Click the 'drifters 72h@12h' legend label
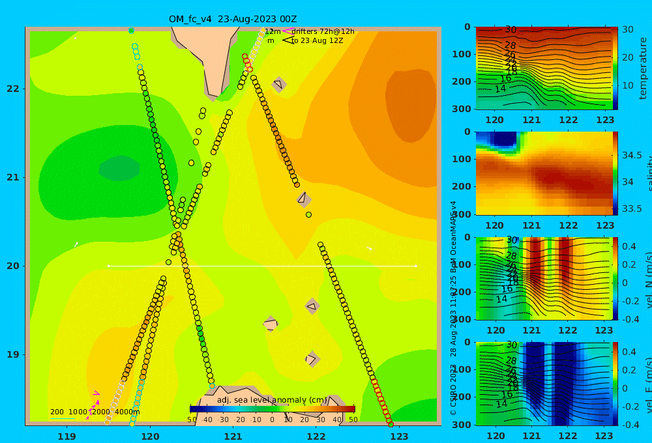Viewport: 652px width, 443px height. point(323,31)
